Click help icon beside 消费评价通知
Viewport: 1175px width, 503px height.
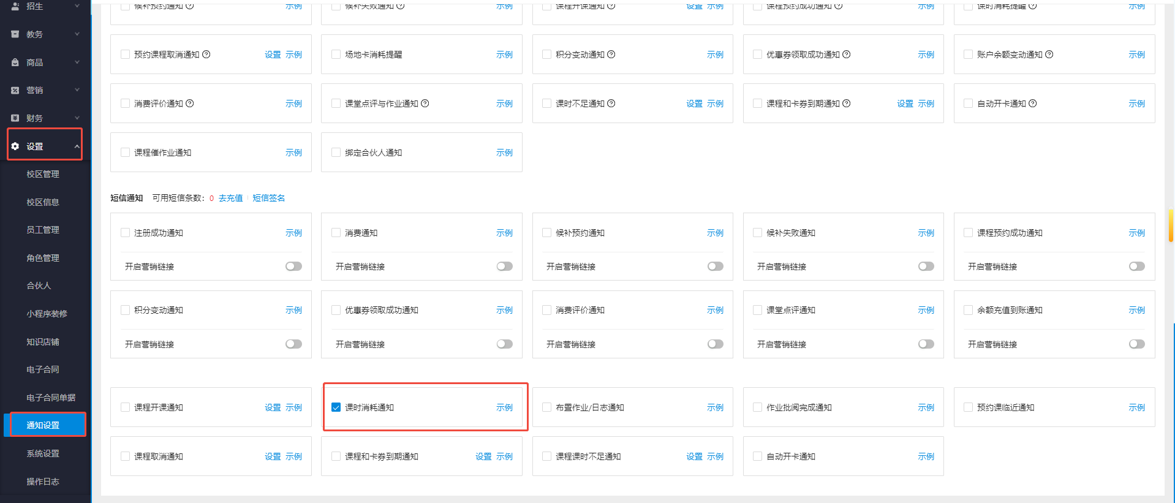click(190, 104)
